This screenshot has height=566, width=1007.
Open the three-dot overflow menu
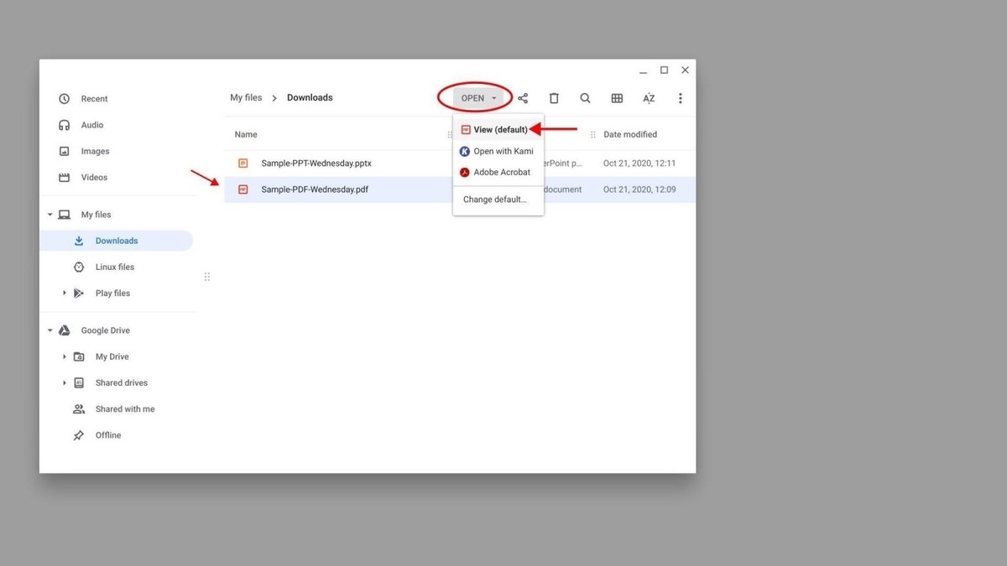click(680, 98)
